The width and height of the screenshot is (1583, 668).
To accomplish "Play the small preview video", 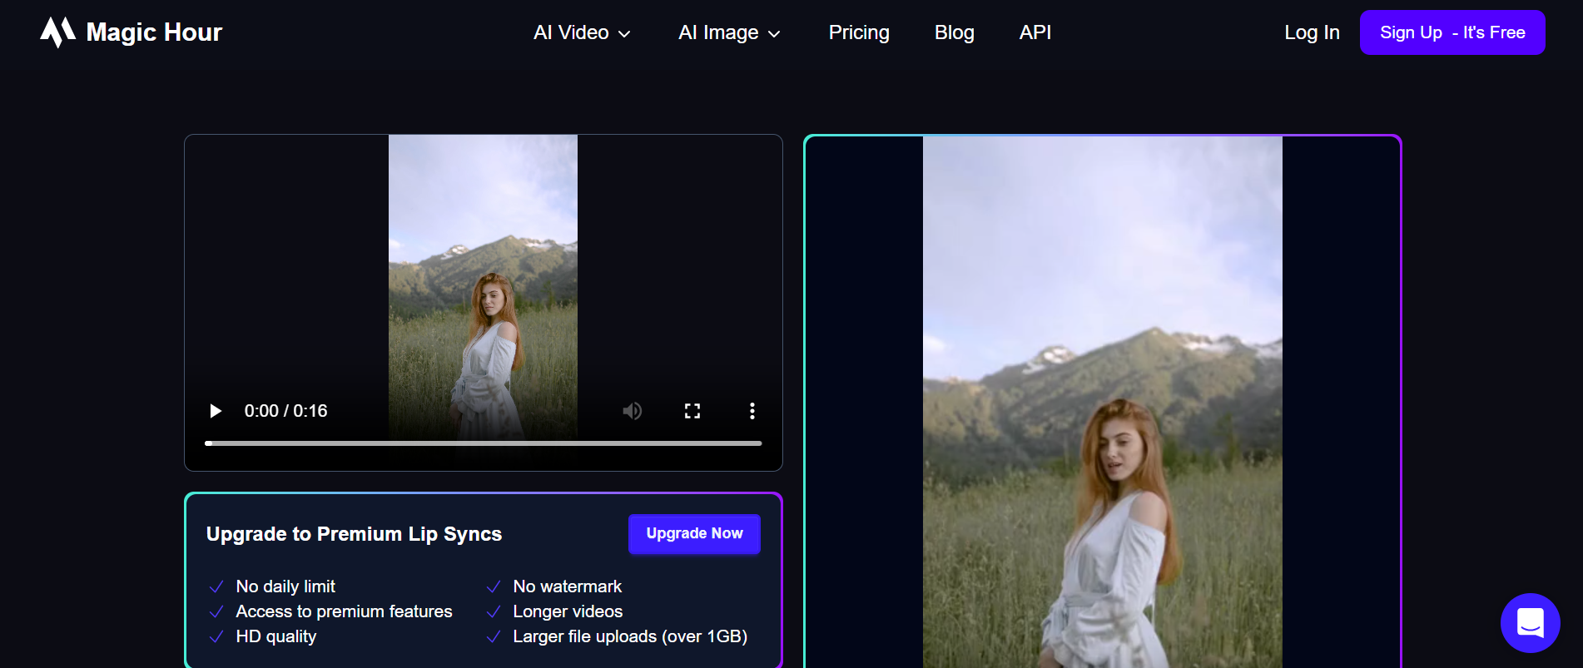I will point(216,411).
